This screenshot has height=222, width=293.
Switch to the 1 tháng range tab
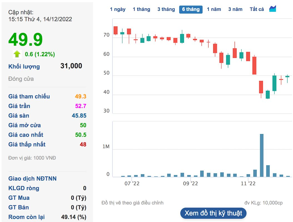(141, 9)
